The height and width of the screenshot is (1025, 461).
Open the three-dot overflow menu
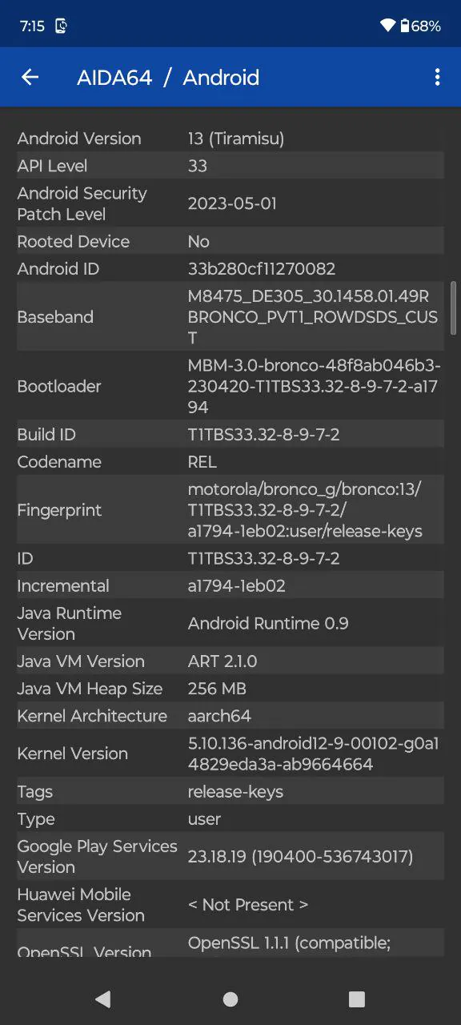pos(437,77)
